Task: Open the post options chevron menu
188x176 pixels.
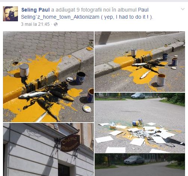Action: 183,9
